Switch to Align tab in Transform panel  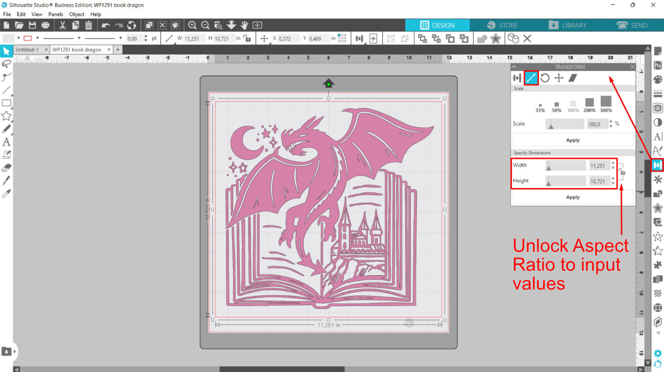tap(517, 78)
